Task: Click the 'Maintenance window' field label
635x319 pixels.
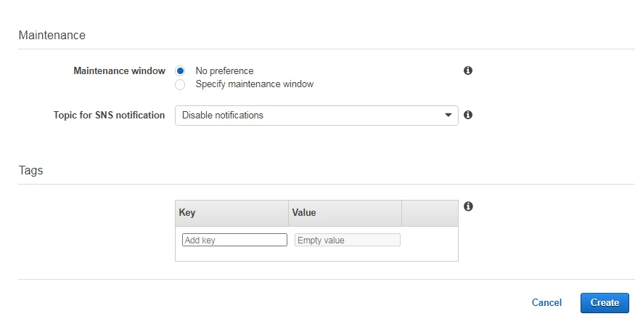Action: pyautogui.click(x=119, y=71)
